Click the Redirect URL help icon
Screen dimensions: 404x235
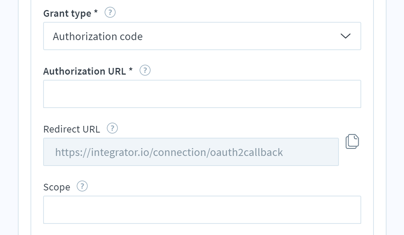coord(112,128)
